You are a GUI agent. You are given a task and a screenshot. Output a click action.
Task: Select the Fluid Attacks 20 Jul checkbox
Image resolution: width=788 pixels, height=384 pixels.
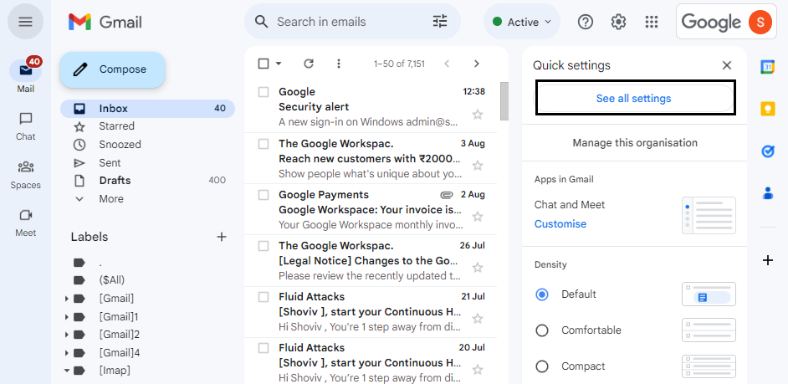tap(264, 348)
